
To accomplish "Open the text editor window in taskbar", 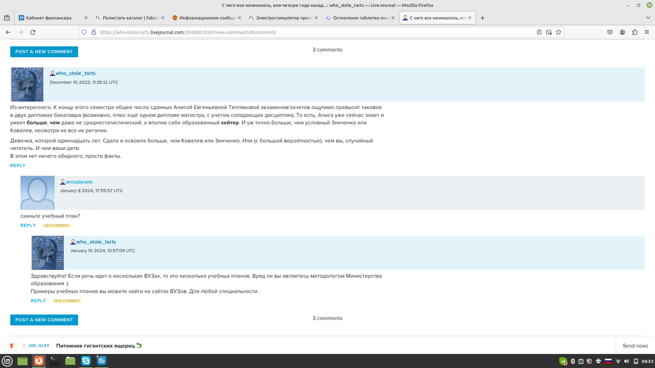I will point(102,361).
